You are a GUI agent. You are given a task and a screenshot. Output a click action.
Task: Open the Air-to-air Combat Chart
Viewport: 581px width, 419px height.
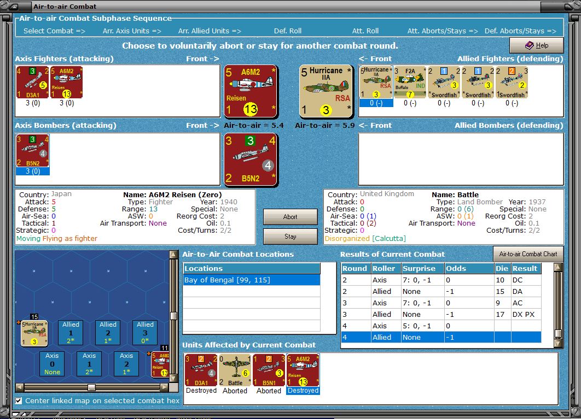pyautogui.click(x=528, y=254)
